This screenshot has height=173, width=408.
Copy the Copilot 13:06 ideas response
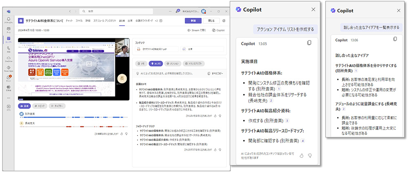pos(395,39)
